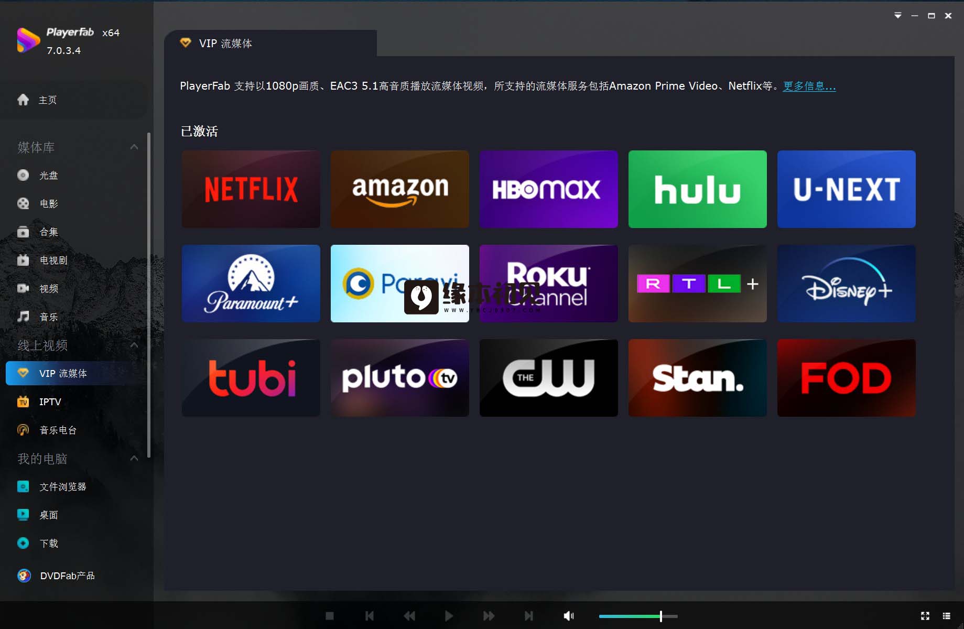Adjust the volume slider

pyautogui.click(x=638, y=616)
